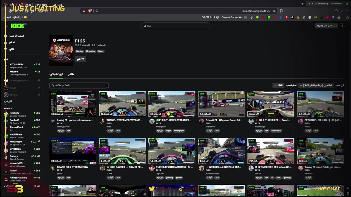Select the Simulator tag

point(90,51)
